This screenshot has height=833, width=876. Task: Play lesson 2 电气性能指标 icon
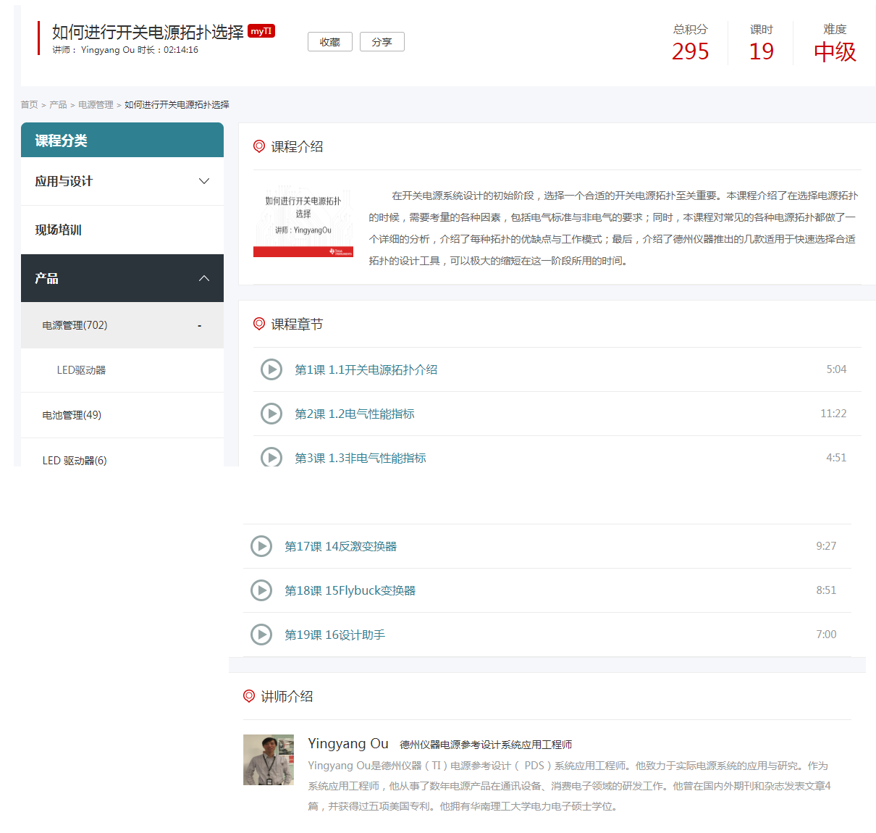[x=271, y=414]
